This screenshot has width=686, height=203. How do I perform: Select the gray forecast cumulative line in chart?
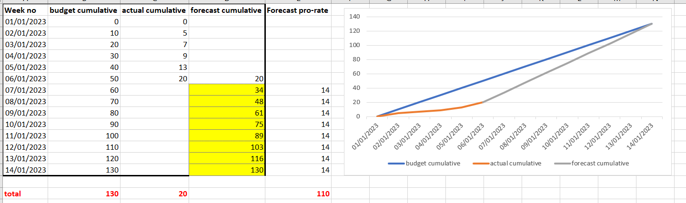click(x=567, y=63)
